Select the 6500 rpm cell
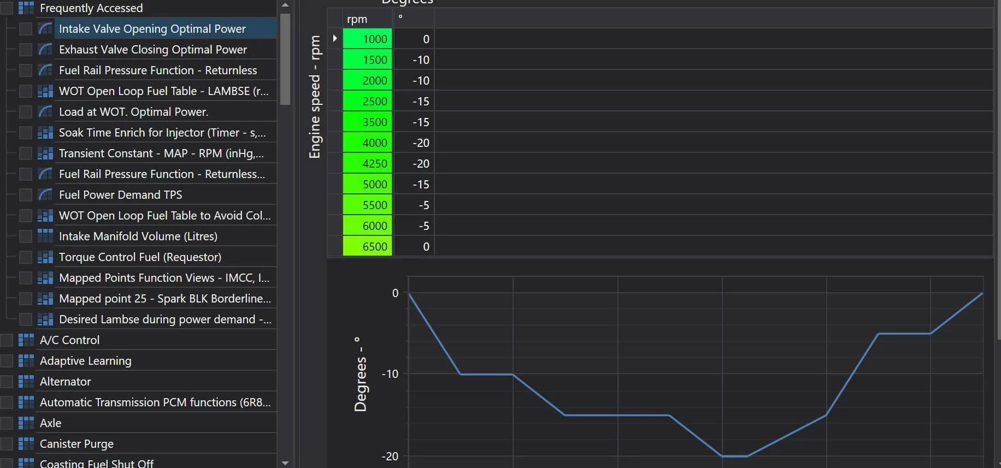The height and width of the screenshot is (468, 1001). 367,246
